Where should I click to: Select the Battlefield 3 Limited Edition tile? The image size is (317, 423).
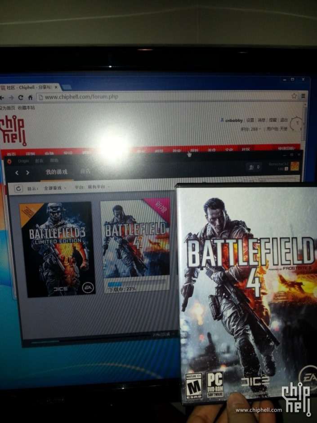tap(57, 250)
